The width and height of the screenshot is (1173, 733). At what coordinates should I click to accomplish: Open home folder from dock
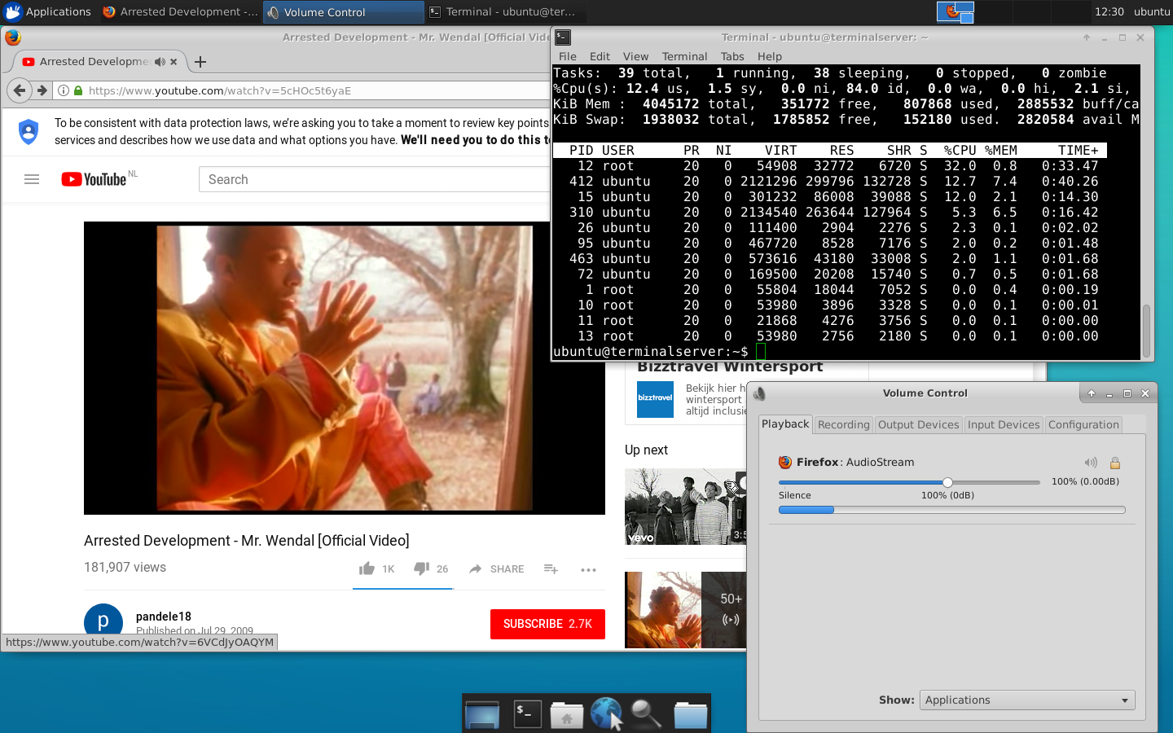(x=567, y=714)
